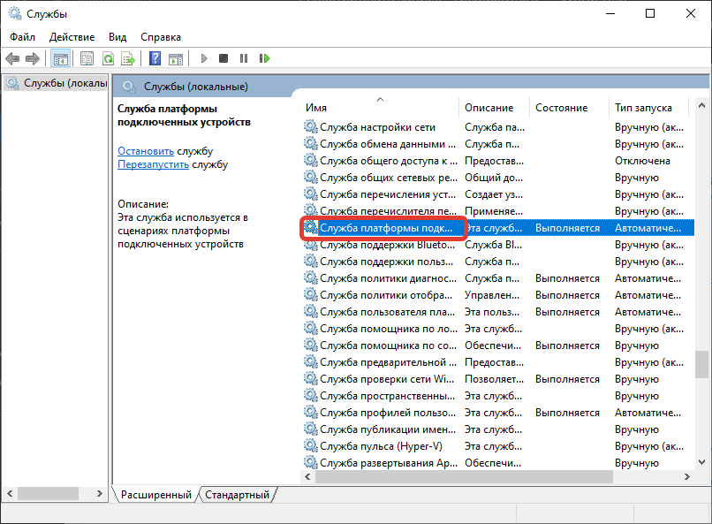Click the Остановить service link
Image resolution: width=712 pixels, height=524 pixels.
(146, 151)
